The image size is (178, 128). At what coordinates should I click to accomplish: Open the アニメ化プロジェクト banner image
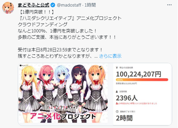(x=63, y=93)
